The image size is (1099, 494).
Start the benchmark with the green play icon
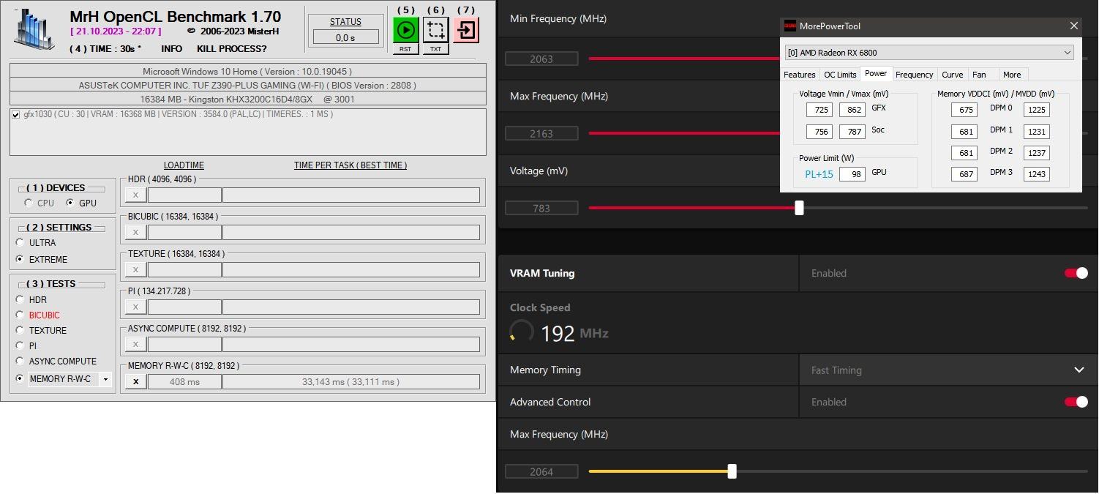coord(405,30)
